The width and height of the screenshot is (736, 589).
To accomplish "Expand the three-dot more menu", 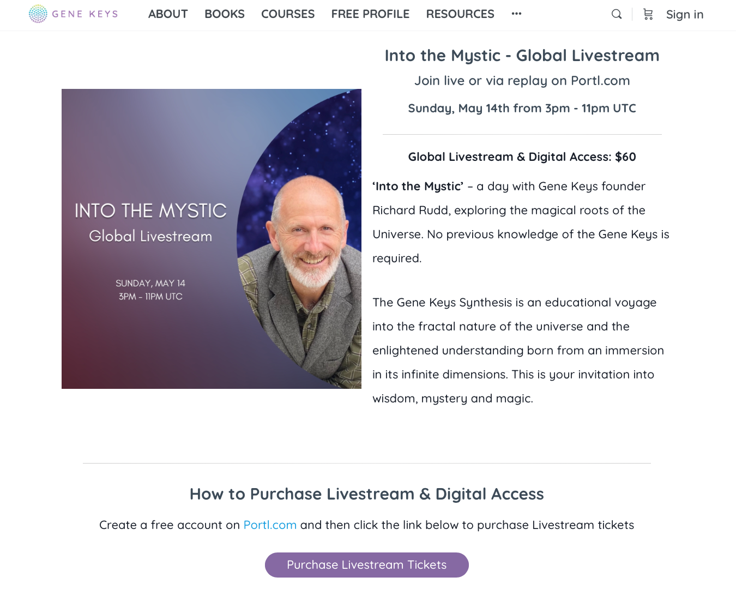I will coord(516,14).
